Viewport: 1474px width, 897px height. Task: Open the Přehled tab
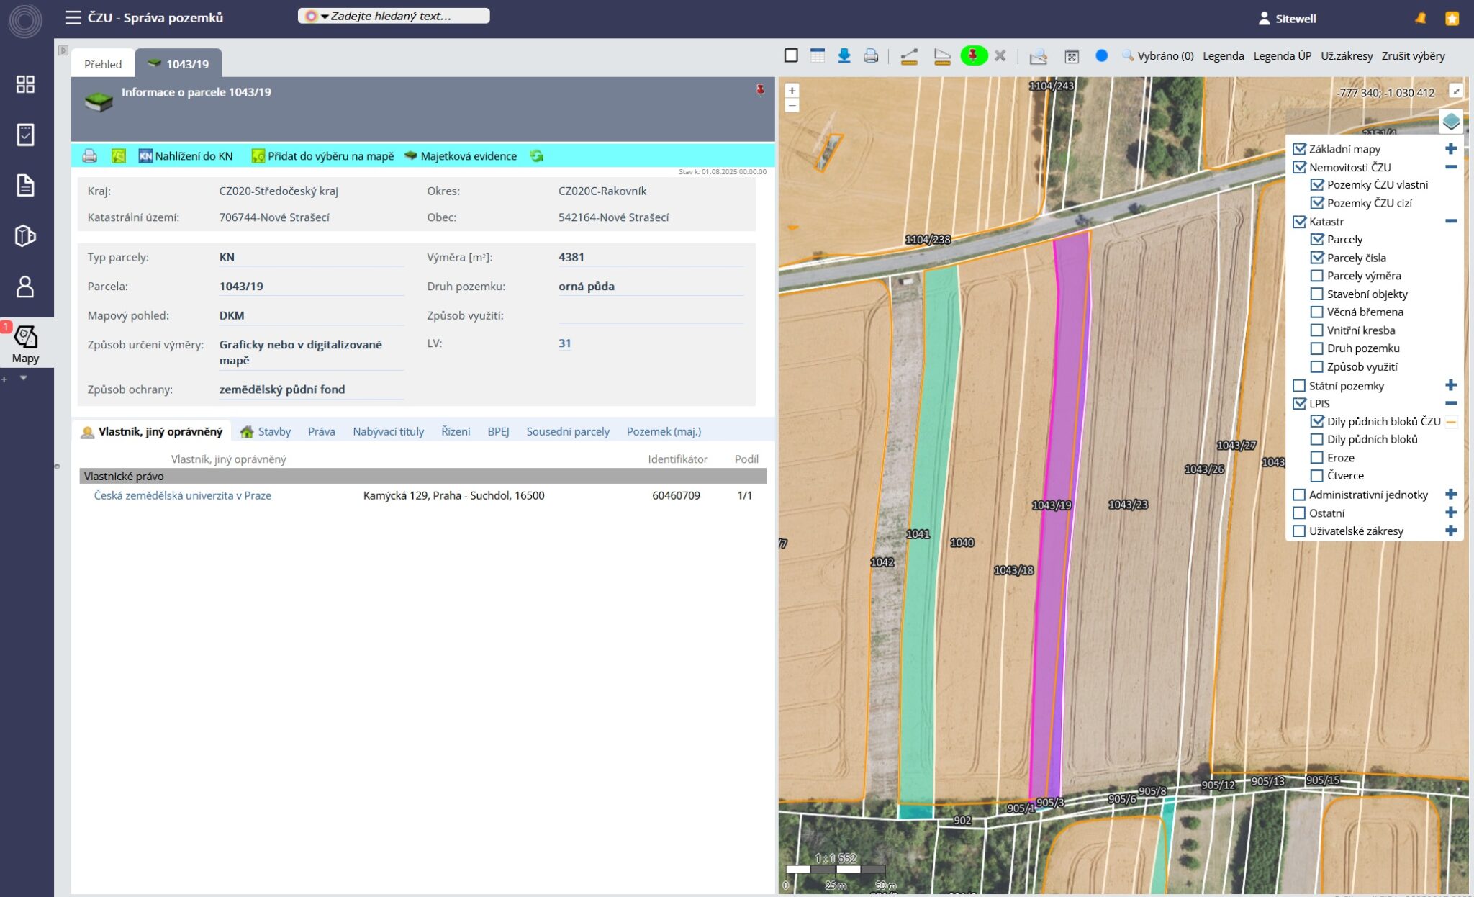pos(103,64)
